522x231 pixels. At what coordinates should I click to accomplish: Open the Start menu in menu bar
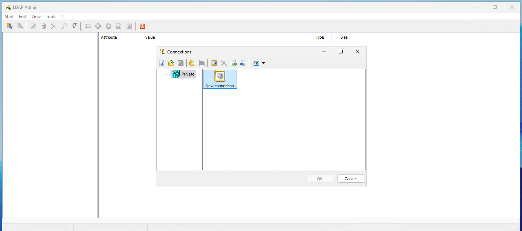pyautogui.click(x=9, y=17)
